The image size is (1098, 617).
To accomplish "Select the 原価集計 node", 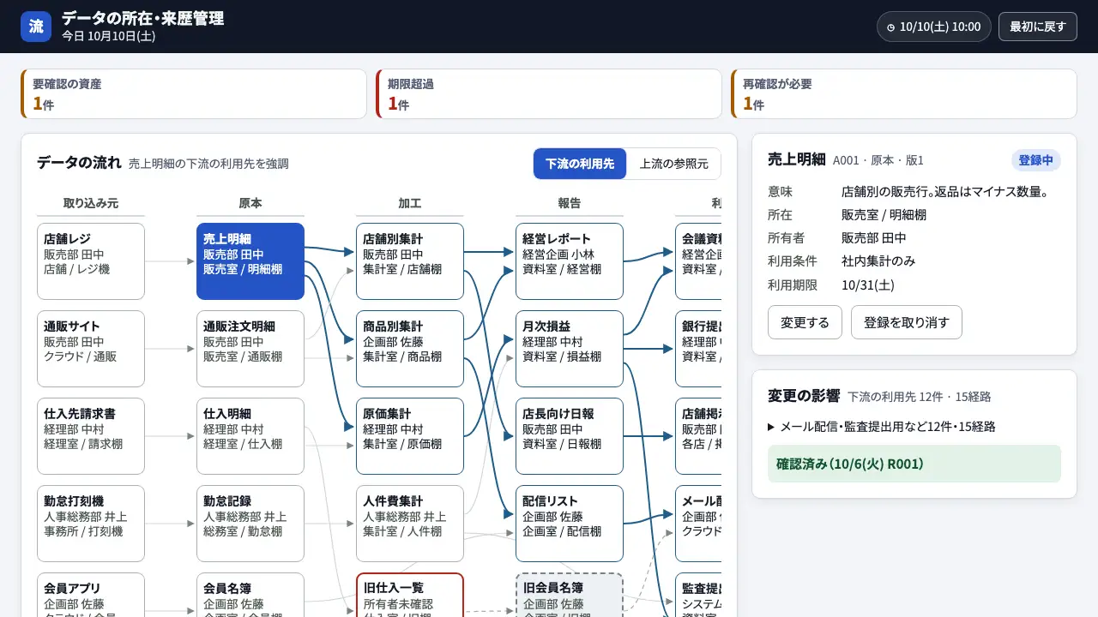I will (x=410, y=436).
